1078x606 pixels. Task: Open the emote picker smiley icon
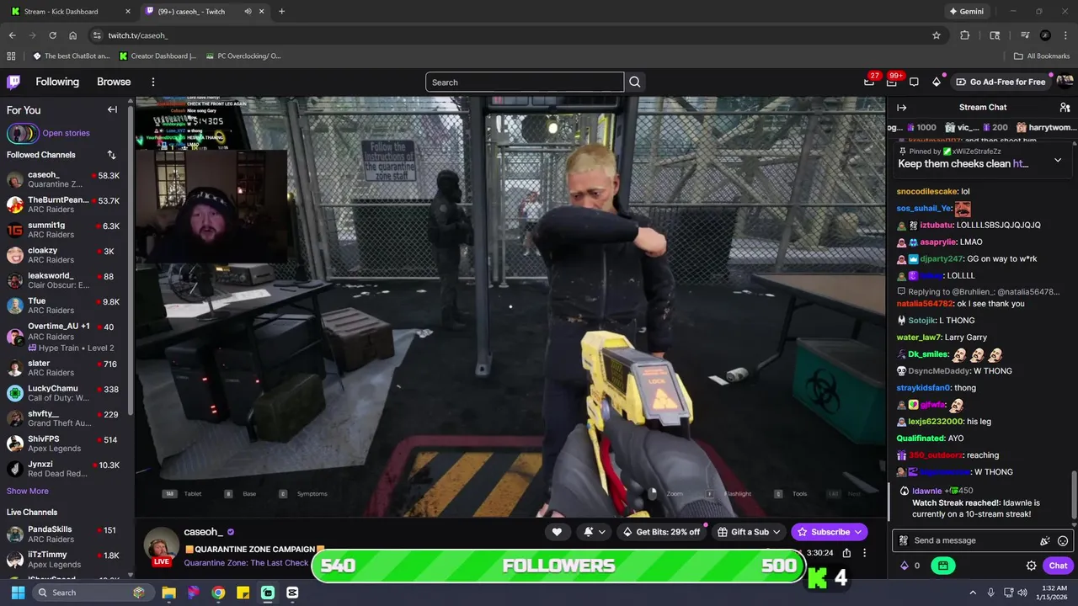coord(1063,540)
